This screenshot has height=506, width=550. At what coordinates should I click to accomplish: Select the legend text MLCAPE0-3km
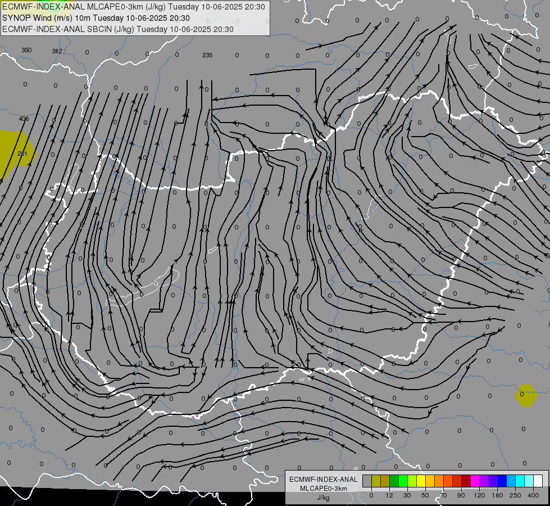323,489
